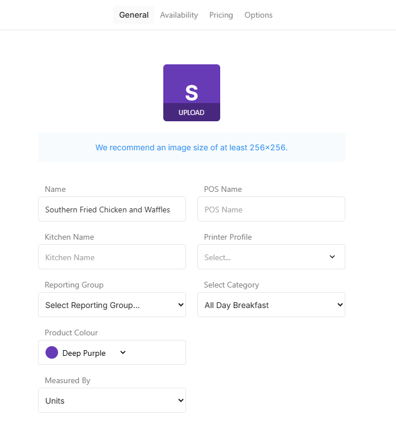Image resolution: width=396 pixels, height=427 pixels.
Task: Click the arrow on the Units selector
Action: (x=181, y=401)
